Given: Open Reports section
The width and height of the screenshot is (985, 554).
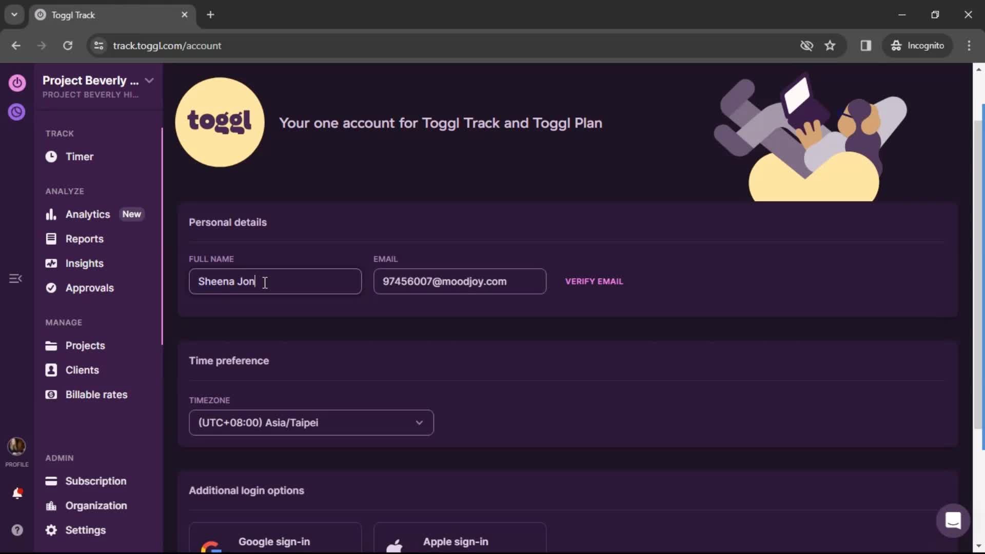Looking at the screenshot, I should click(x=85, y=239).
